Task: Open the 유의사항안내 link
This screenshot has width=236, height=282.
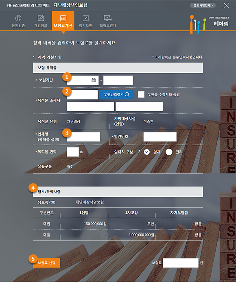Action: click(x=203, y=5)
